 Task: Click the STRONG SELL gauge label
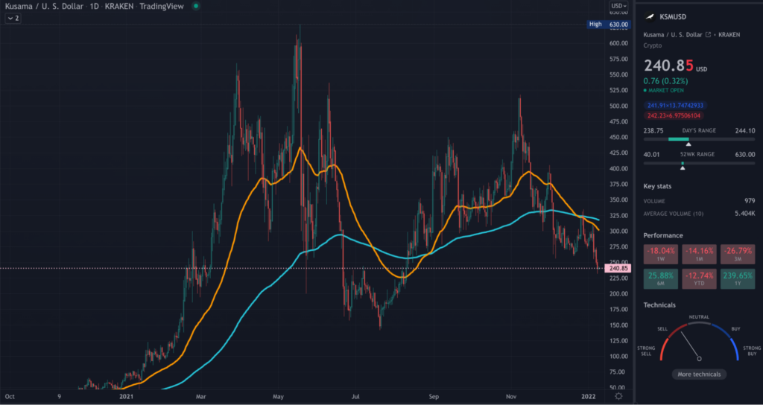(646, 351)
